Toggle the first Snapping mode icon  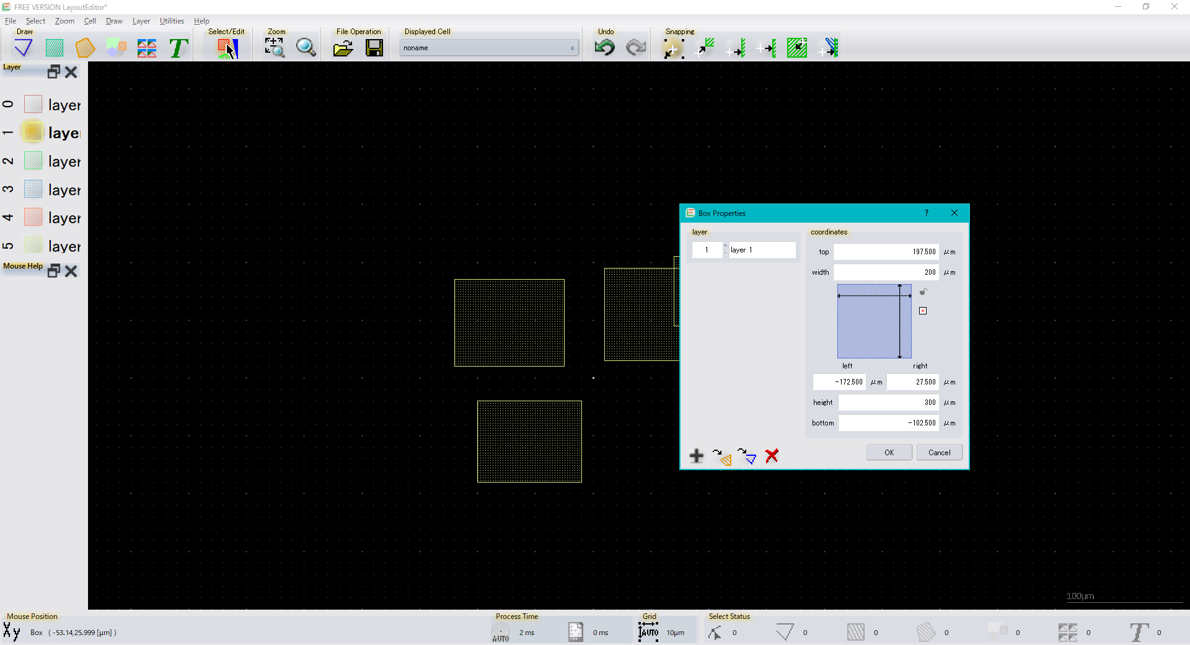[673, 48]
